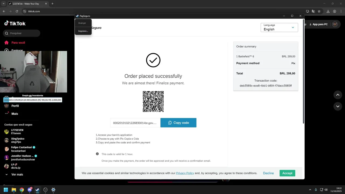Image resolution: width=345 pixels, height=194 pixels.
Task: Open OBS Studio from the taskbar
Action: pos(46,190)
